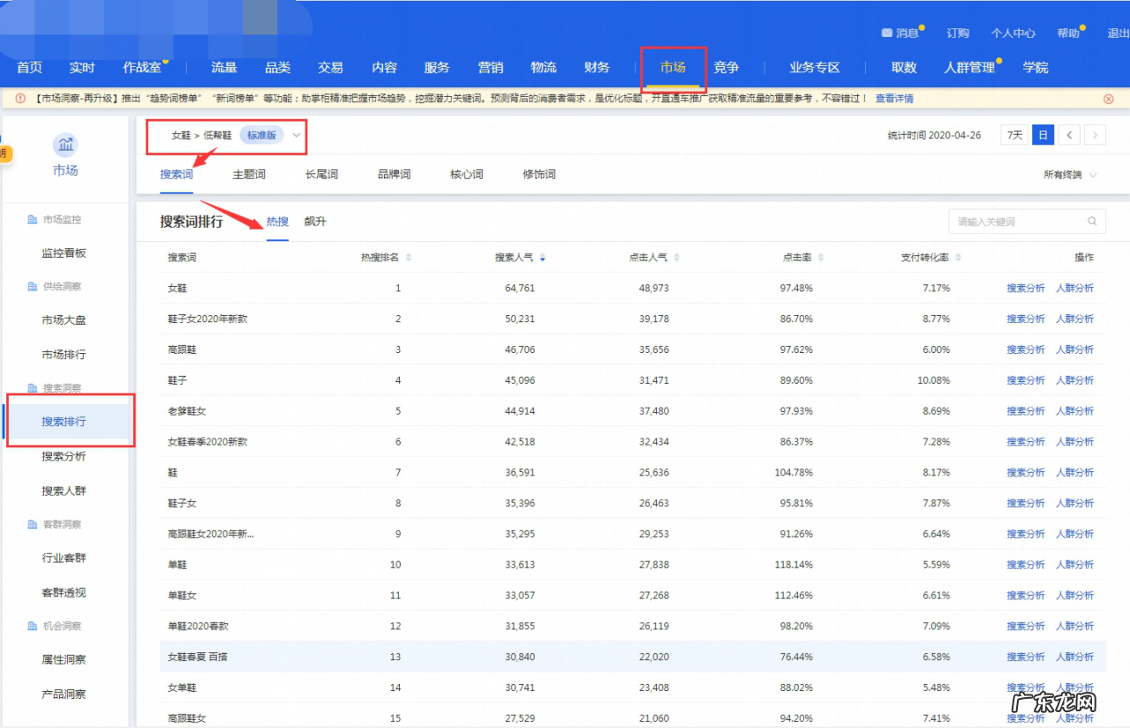The image size is (1130, 728).
Task: Expand the 女鞋 > 低帮鞋 category dropdown
Action: pos(297,135)
